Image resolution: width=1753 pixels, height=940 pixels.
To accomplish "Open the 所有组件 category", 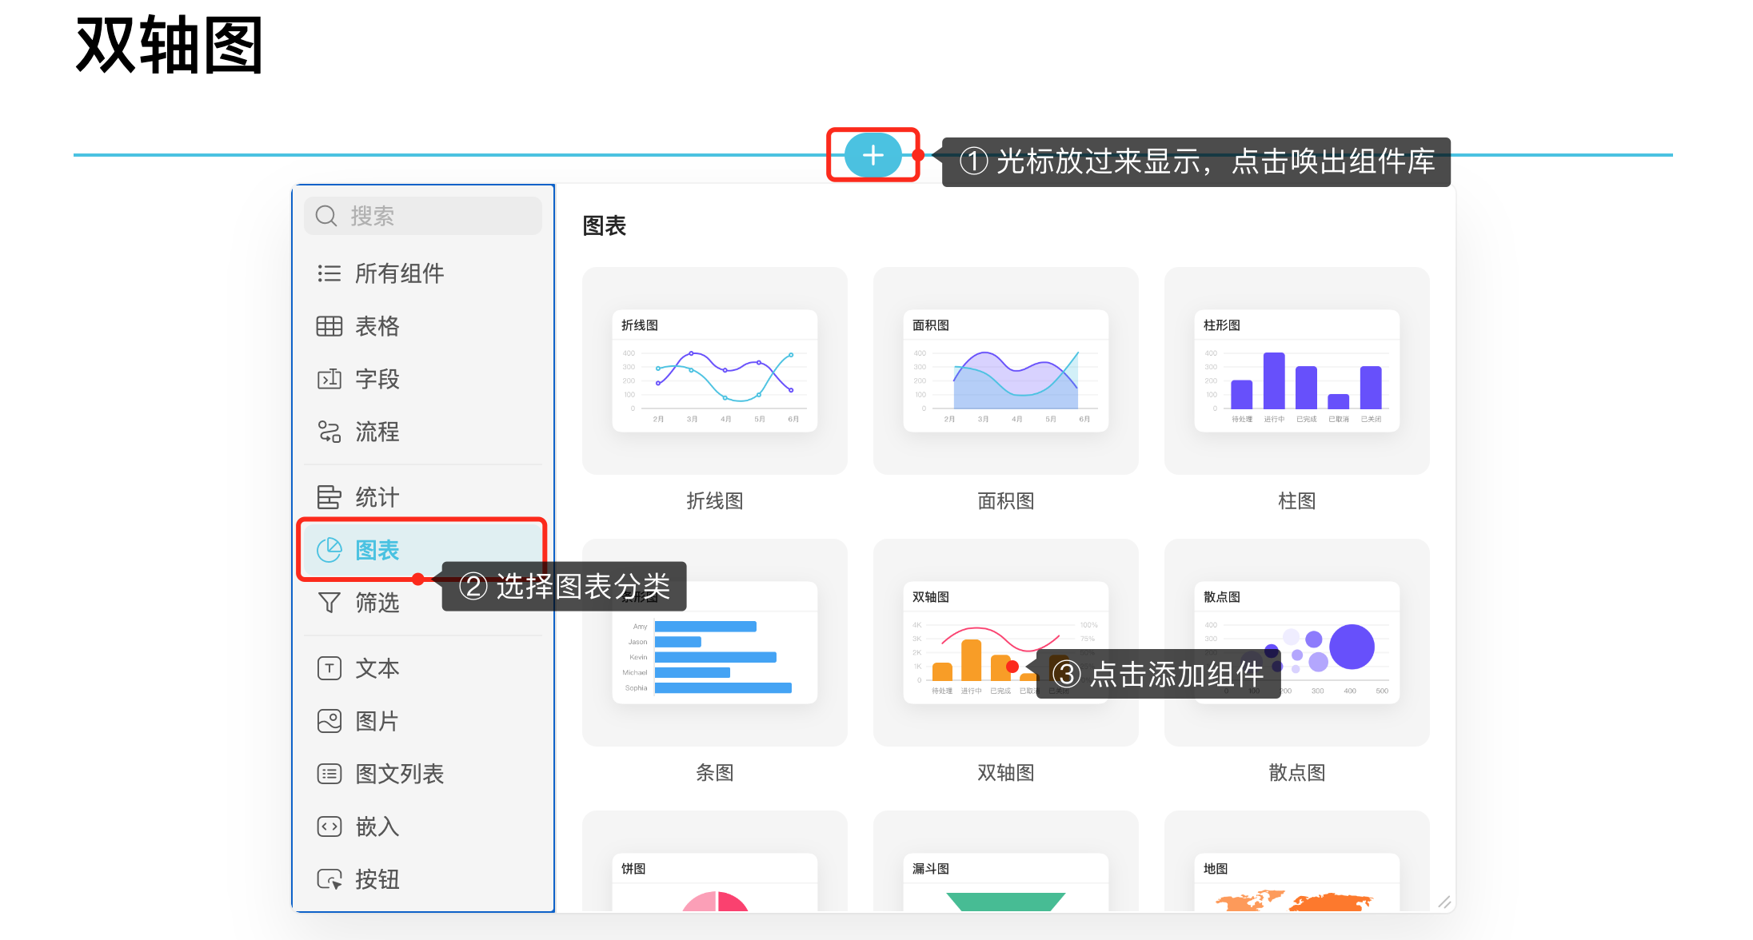I will [423, 273].
